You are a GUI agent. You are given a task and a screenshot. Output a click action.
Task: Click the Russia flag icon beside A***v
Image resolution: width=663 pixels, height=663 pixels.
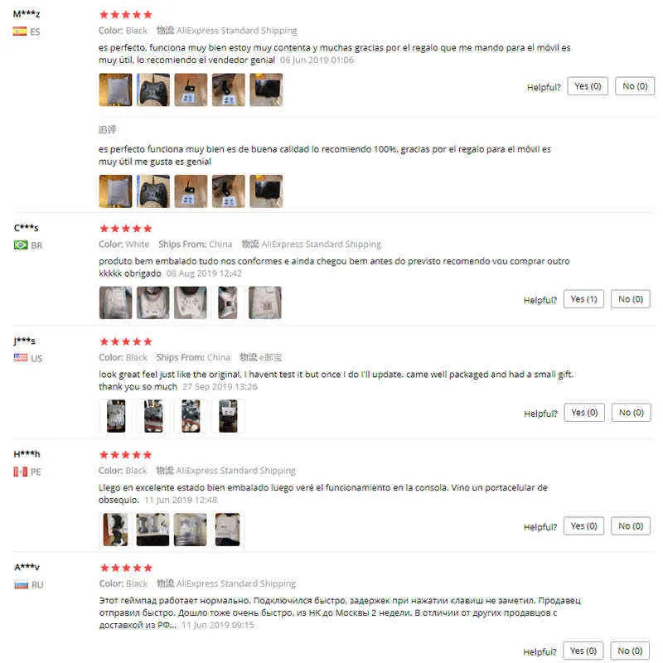click(22, 584)
